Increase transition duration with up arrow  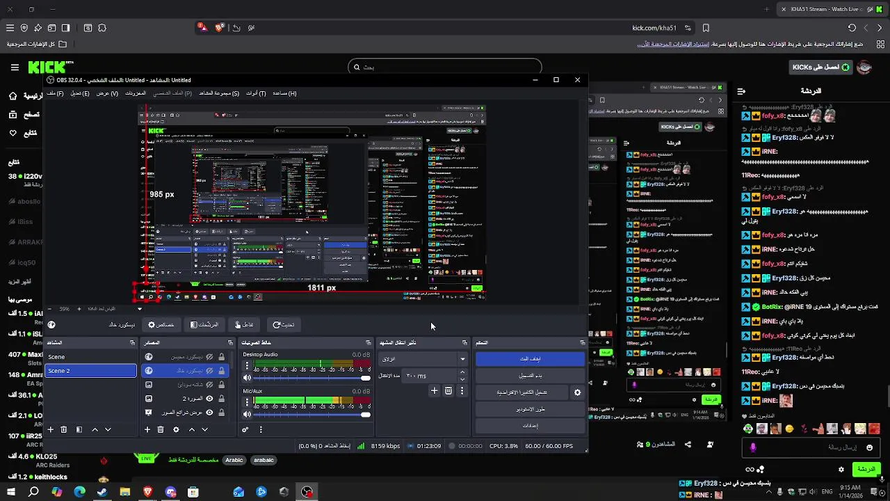click(x=462, y=372)
